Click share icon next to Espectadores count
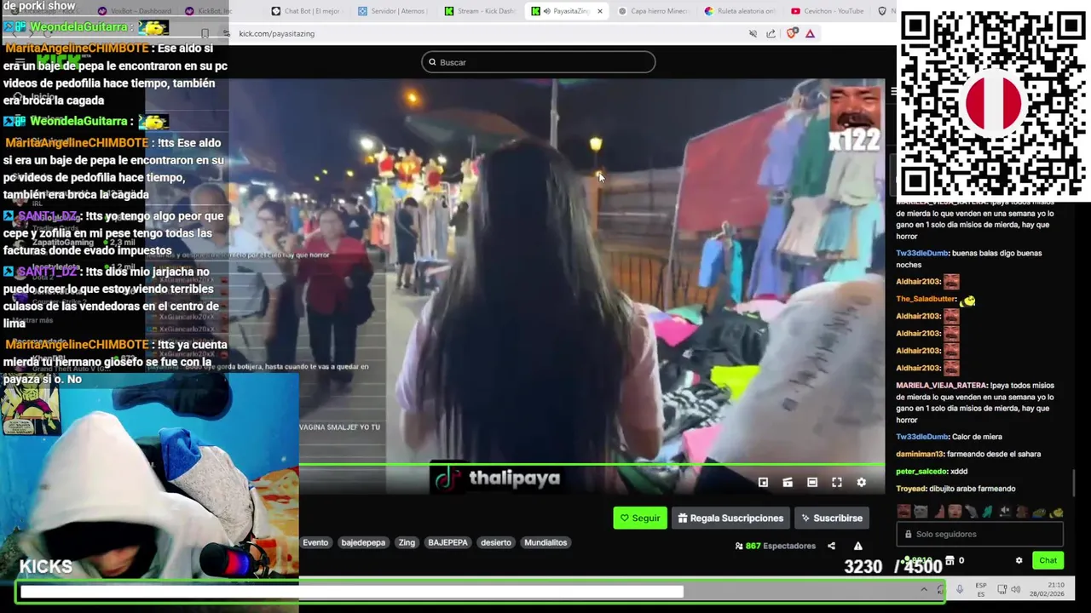The width and height of the screenshot is (1091, 613). 831,546
